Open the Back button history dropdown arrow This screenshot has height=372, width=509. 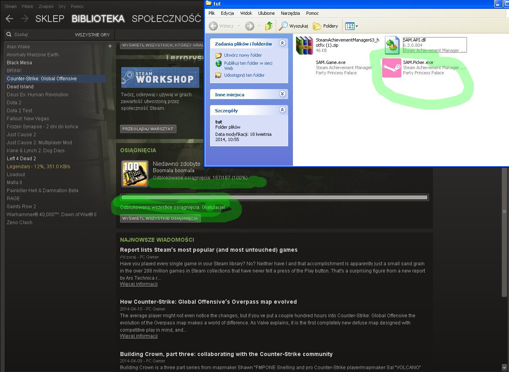click(239, 26)
